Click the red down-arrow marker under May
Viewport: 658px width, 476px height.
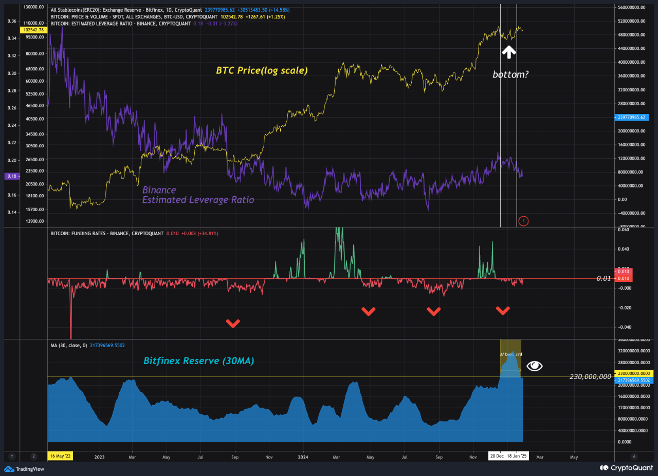(369, 311)
